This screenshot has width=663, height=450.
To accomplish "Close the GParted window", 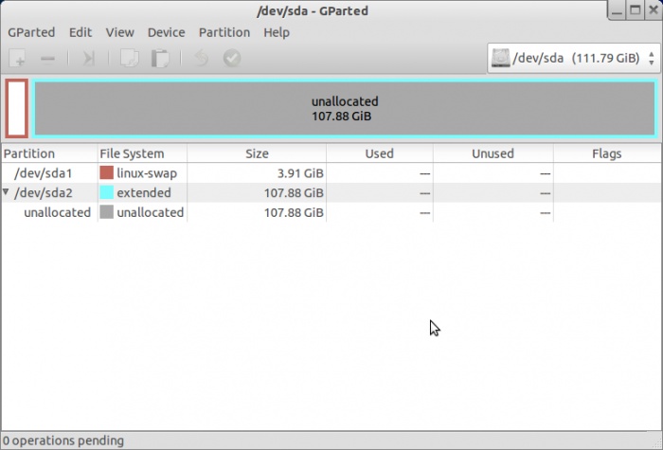I will (654, 10).
